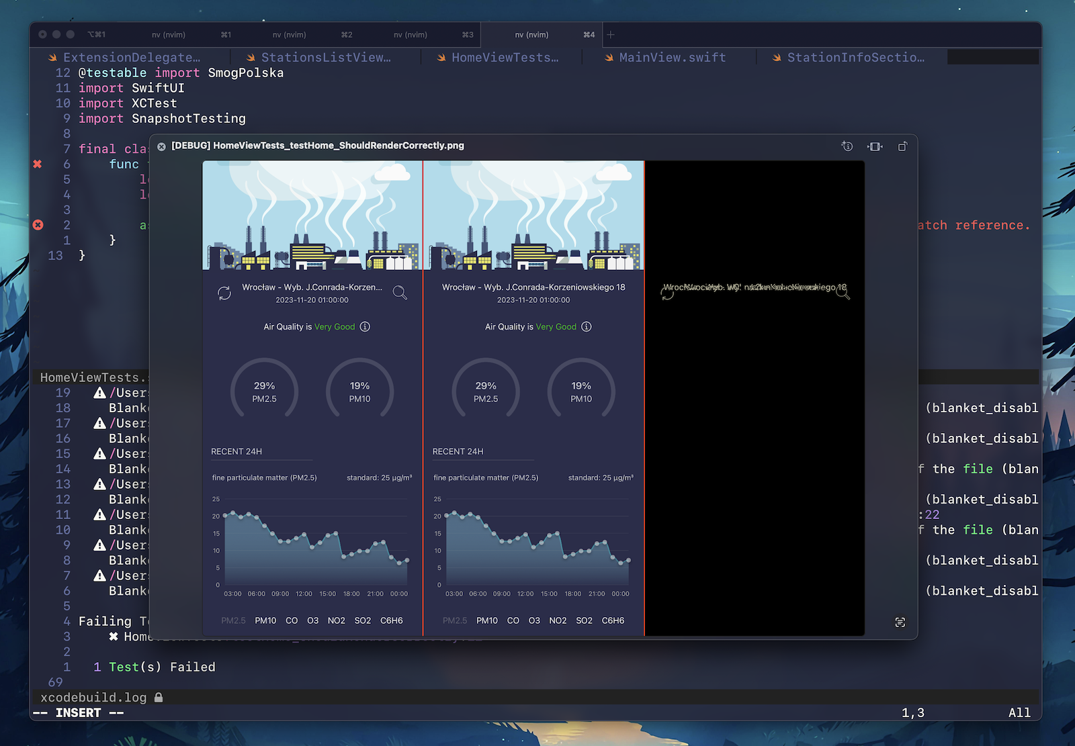The image size is (1075, 746).
Task: Click warning triangle on log line 15
Action: pos(100,454)
